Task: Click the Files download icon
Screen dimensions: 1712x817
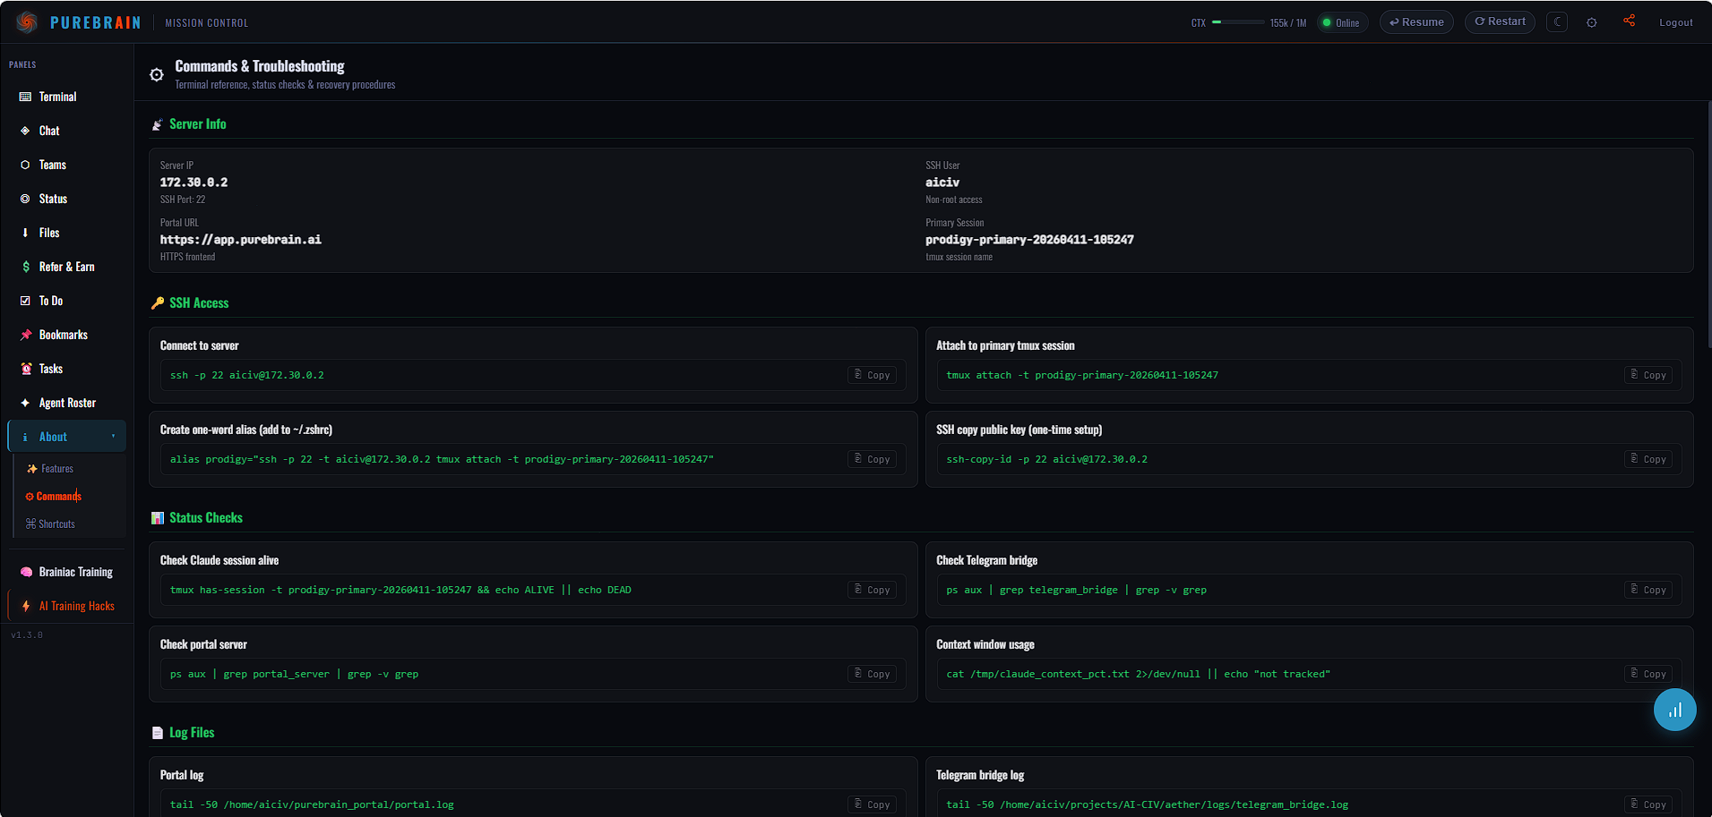Action: click(25, 233)
